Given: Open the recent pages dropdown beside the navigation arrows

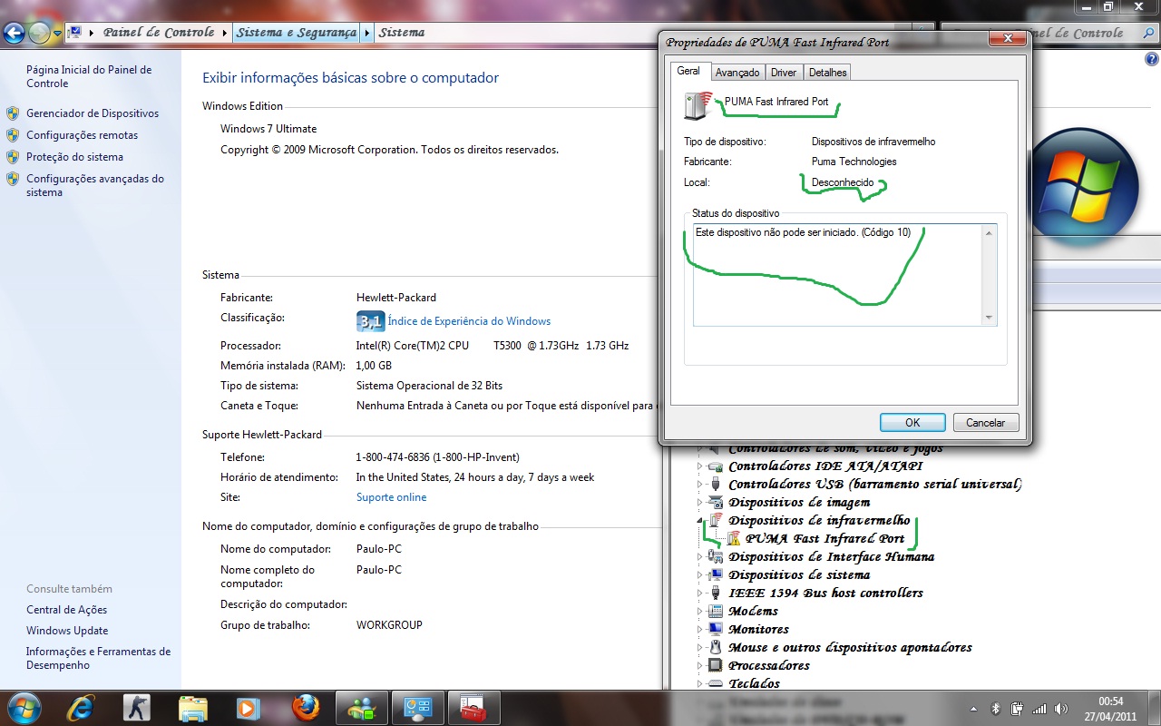Looking at the screenshot, I should tap(58, 34).
